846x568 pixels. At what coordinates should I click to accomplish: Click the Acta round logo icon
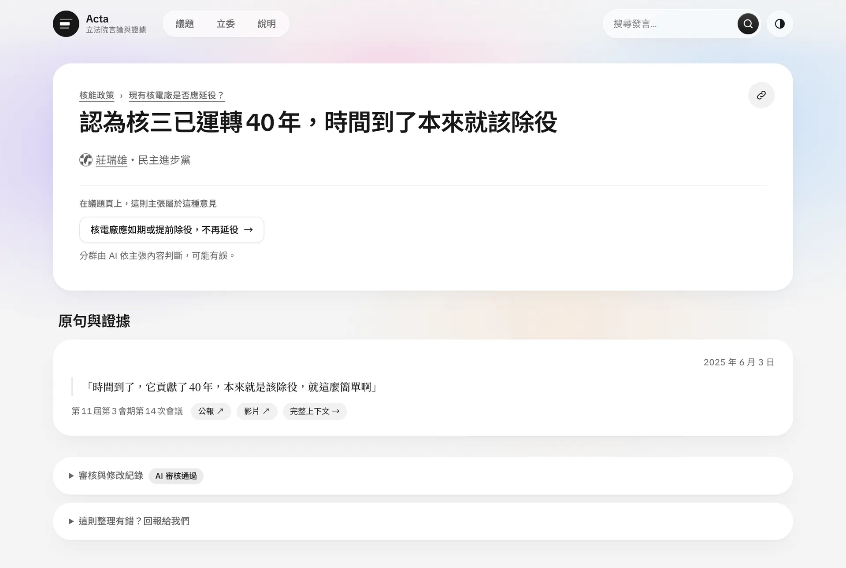tap(66, 24)
